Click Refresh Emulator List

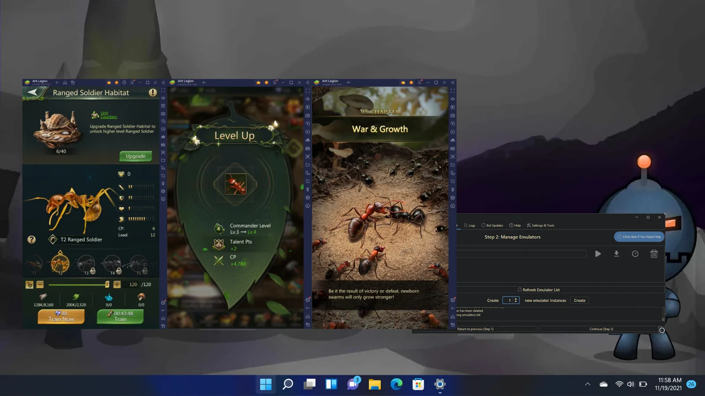click(x=538, y=290)
